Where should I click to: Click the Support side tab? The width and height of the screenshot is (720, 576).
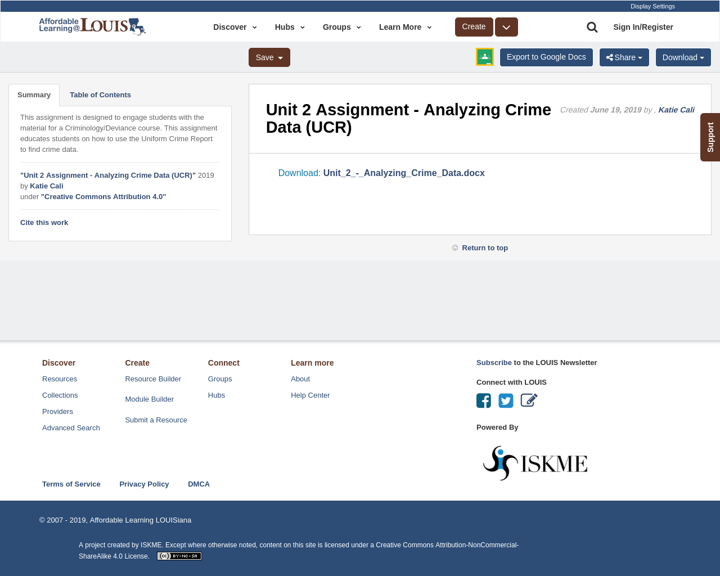click(x=710, y=137)
